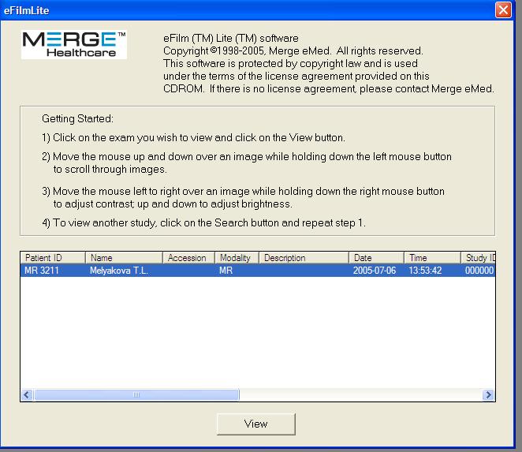The height and width of the screenshot is (452, 522).
Task: Click the right arrow of horizontal scrollbar
Action: point(488,394)
